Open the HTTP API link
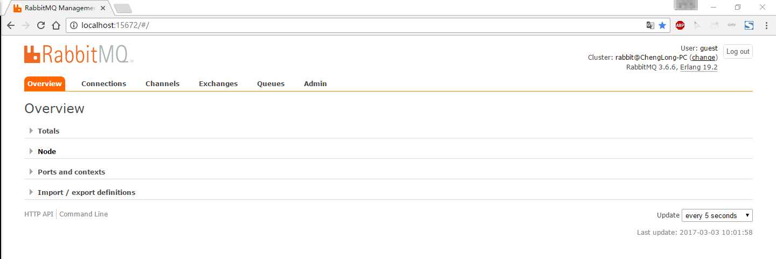Screen dimensions: 776x259 (39, 214)
